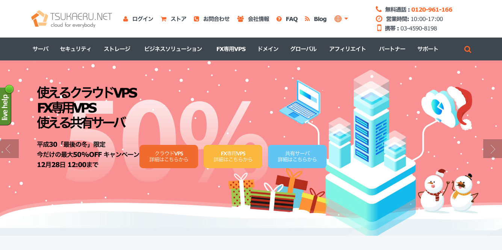The height and width of the screenshot is (250, 502).
Task: Open the サポート navigation item
Action: (x=428, y=49)
